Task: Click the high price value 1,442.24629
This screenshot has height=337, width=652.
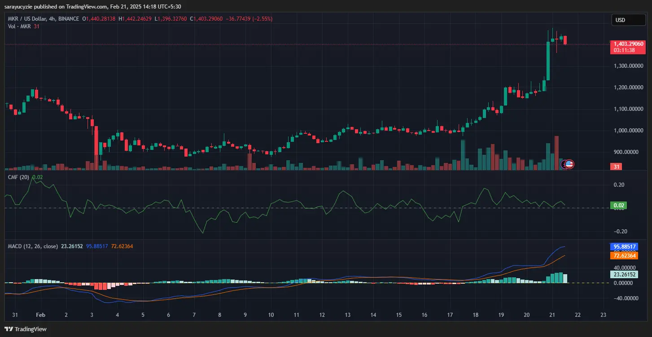Action: click(x=137, y=19)
